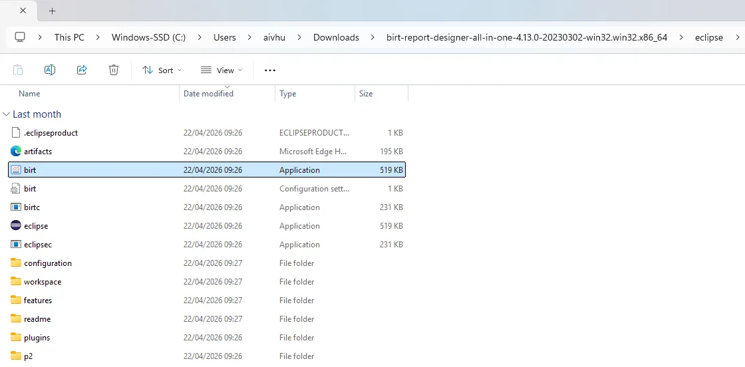745x367 pixels.
Task: Click Users breadcrumb
Action: coord(225,37)
